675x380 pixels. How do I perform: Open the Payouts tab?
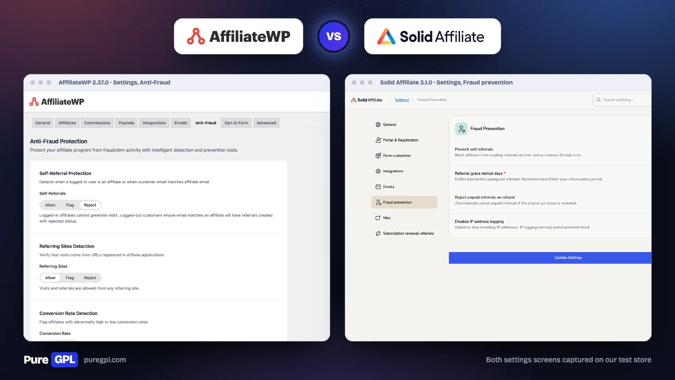tap(126, 123)
